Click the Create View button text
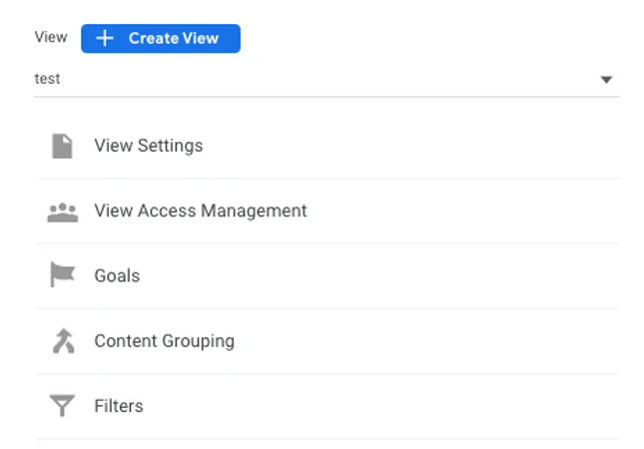Viewport: 644px width, 449px height. (x=174, y=38)
